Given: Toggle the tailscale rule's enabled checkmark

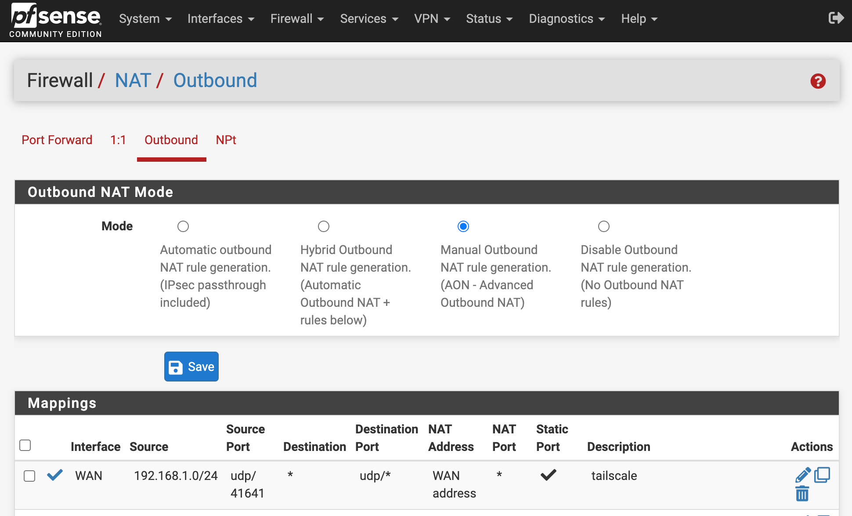Looking at the screenshot, I should [x=54, y=475].
